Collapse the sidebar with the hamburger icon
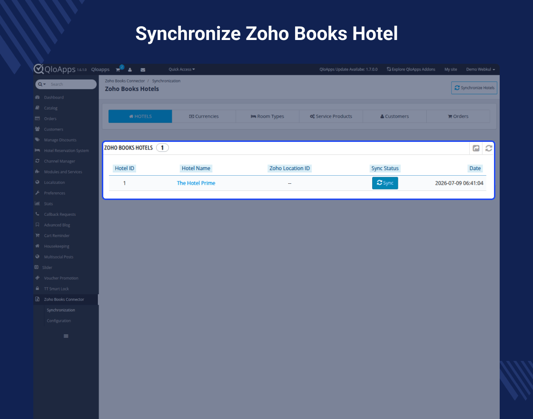Screen dimensions: 533x419 pyautogui.click(x=66, y=336)
